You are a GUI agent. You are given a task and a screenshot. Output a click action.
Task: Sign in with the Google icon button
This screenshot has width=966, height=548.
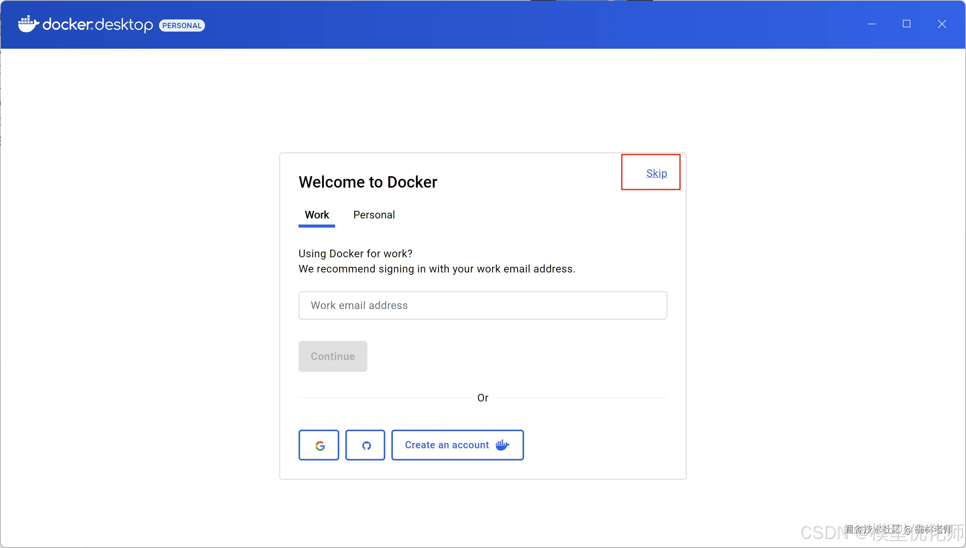click(x=319, y=445)
